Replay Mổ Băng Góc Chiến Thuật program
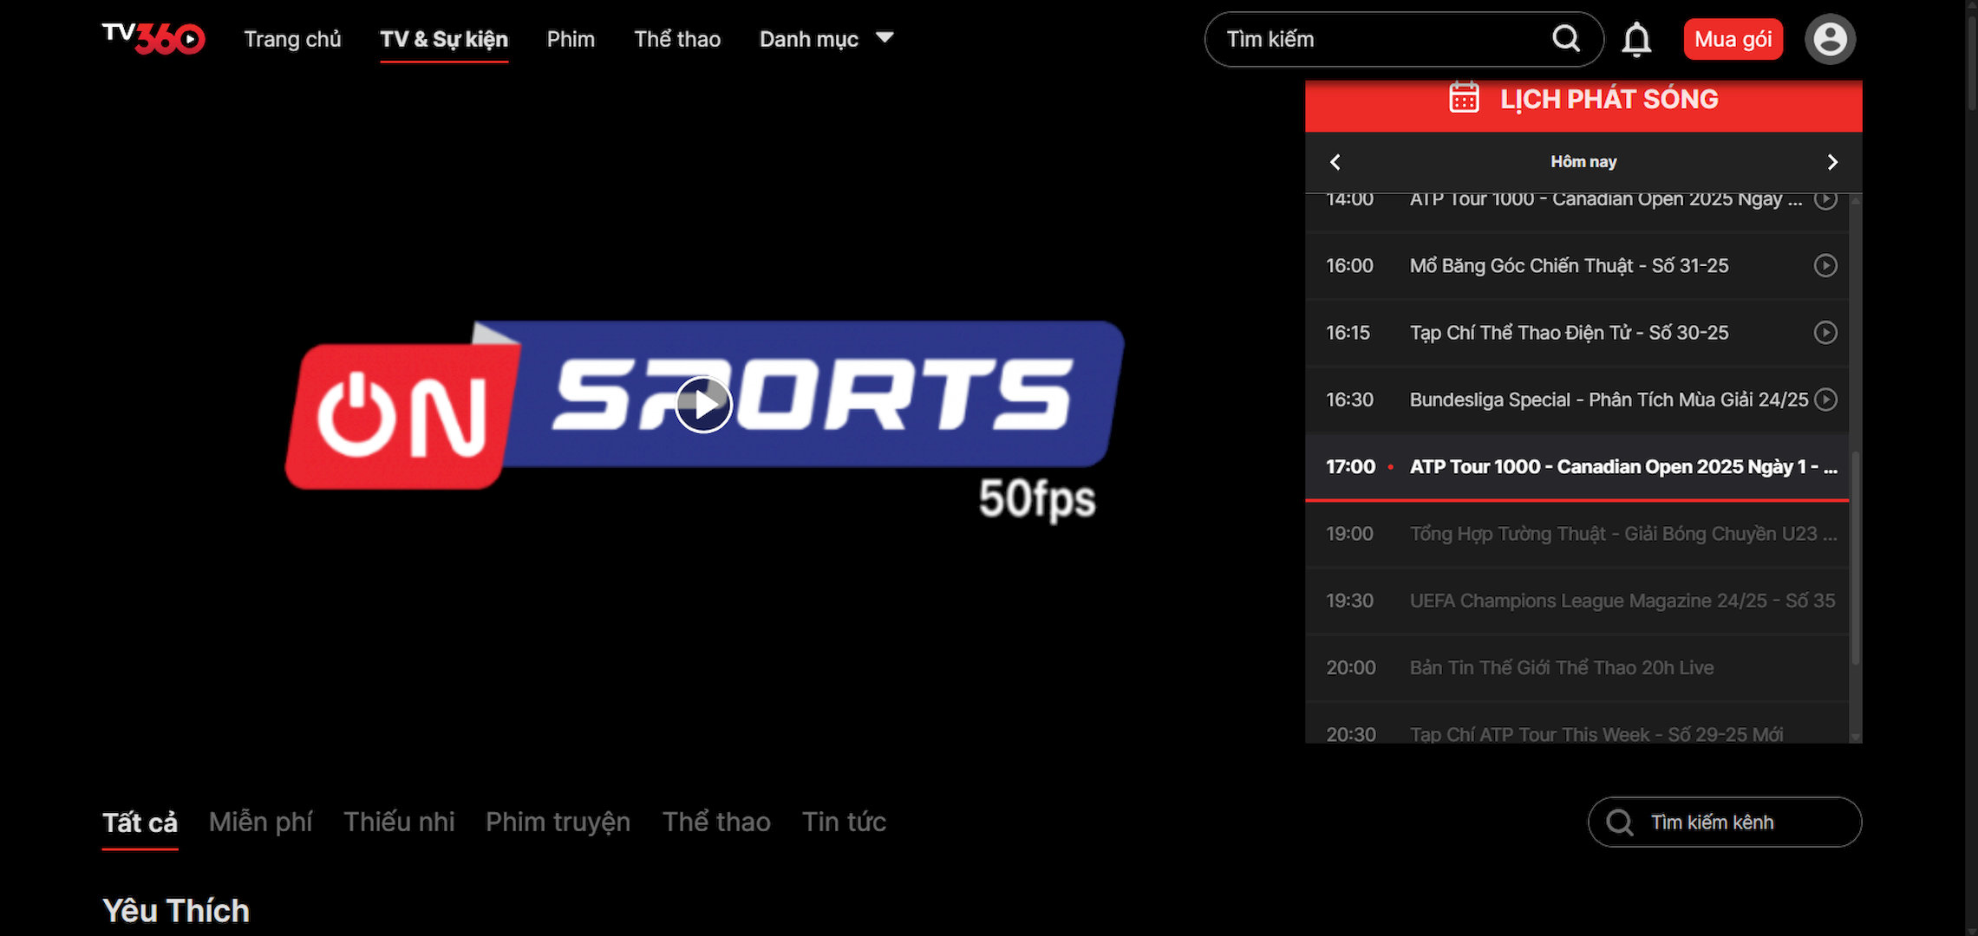Image resolution: width=1978 pixels, height=936 pixels. coord(1825,265)
